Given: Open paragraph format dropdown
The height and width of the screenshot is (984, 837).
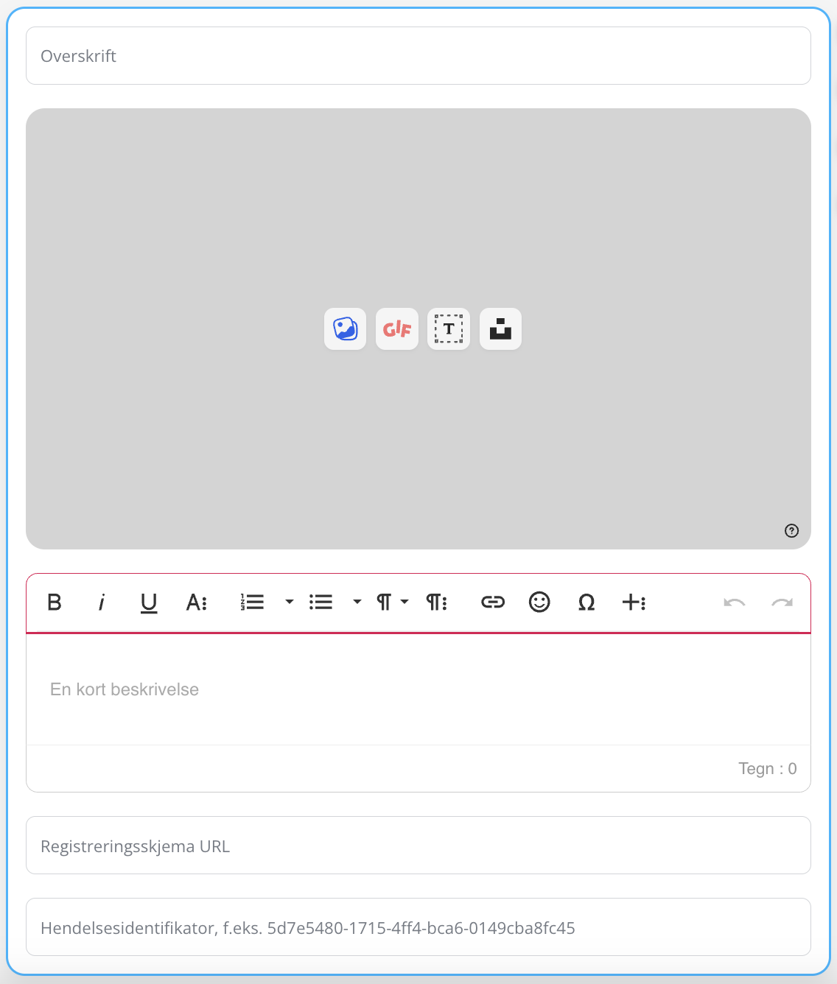Looking at the screenshot, I should coord(392,602).
